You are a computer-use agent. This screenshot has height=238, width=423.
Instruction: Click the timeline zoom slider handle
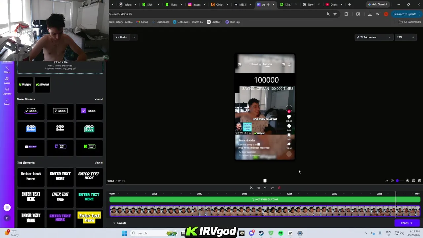[x=397, y=181]
